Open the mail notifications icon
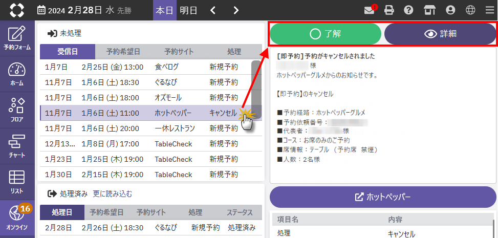 tap(369, 10)
